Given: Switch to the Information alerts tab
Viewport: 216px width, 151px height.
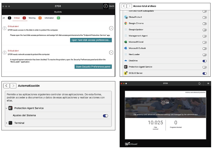Looking at the screenshot, I should point(49,18).
